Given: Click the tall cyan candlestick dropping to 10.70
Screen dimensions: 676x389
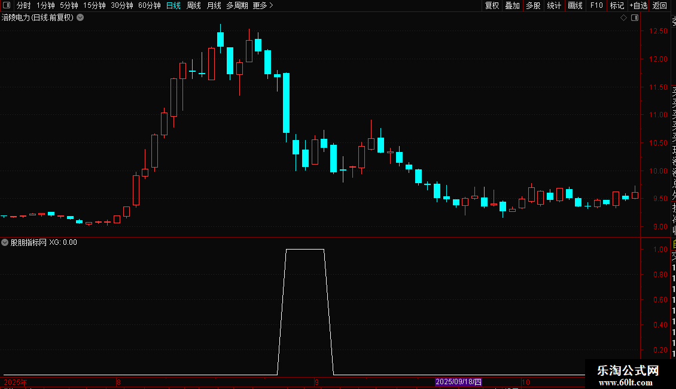Looking at the screenshot, I should coord(287,103).
